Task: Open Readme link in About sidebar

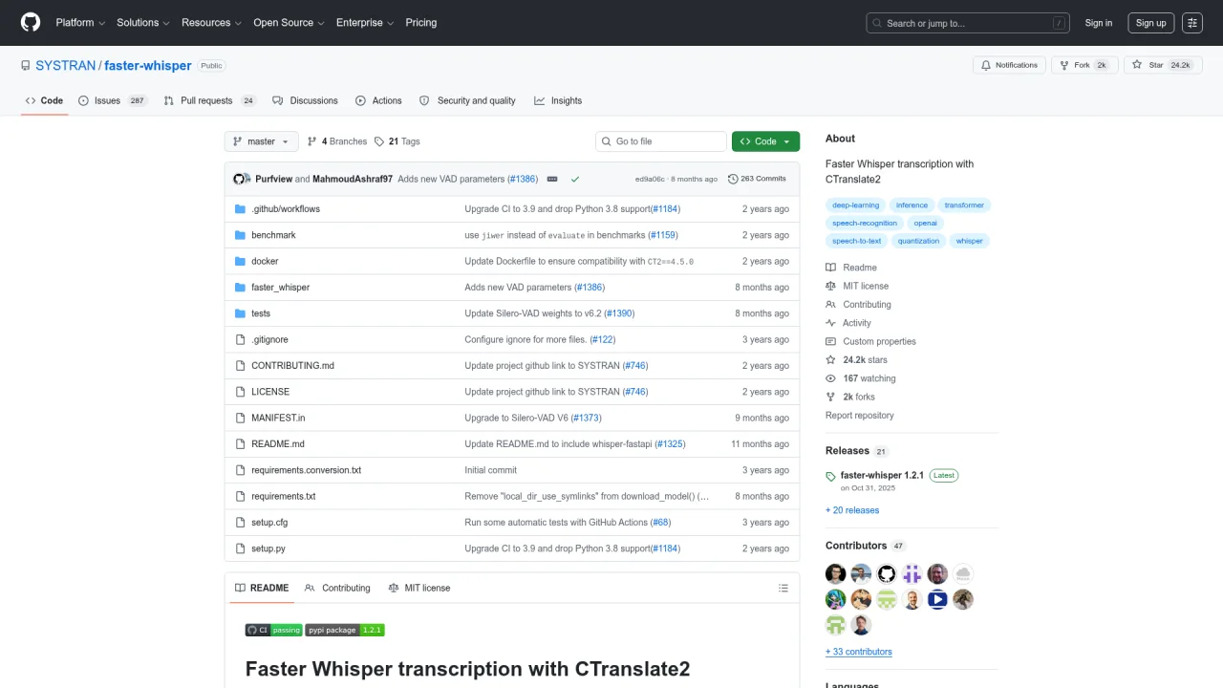Action: coord(851,268)
